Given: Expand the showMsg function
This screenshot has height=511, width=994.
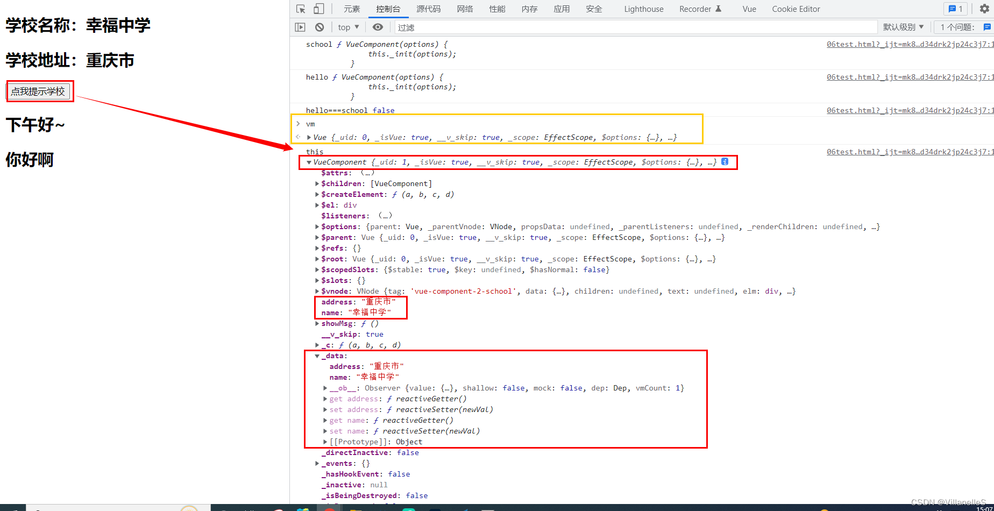Looking at the screenshot, I should pyautogui.click(x=317, y=323).
